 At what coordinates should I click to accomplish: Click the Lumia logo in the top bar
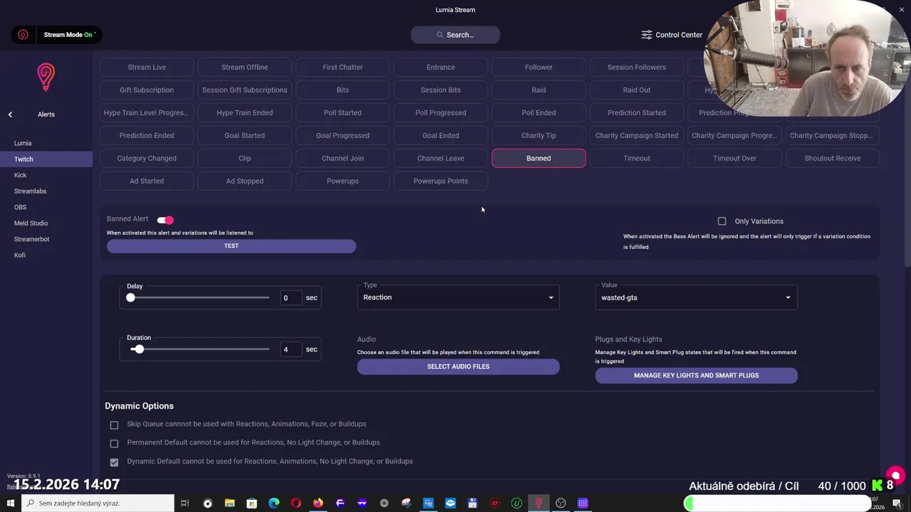[x=23, y=34]
